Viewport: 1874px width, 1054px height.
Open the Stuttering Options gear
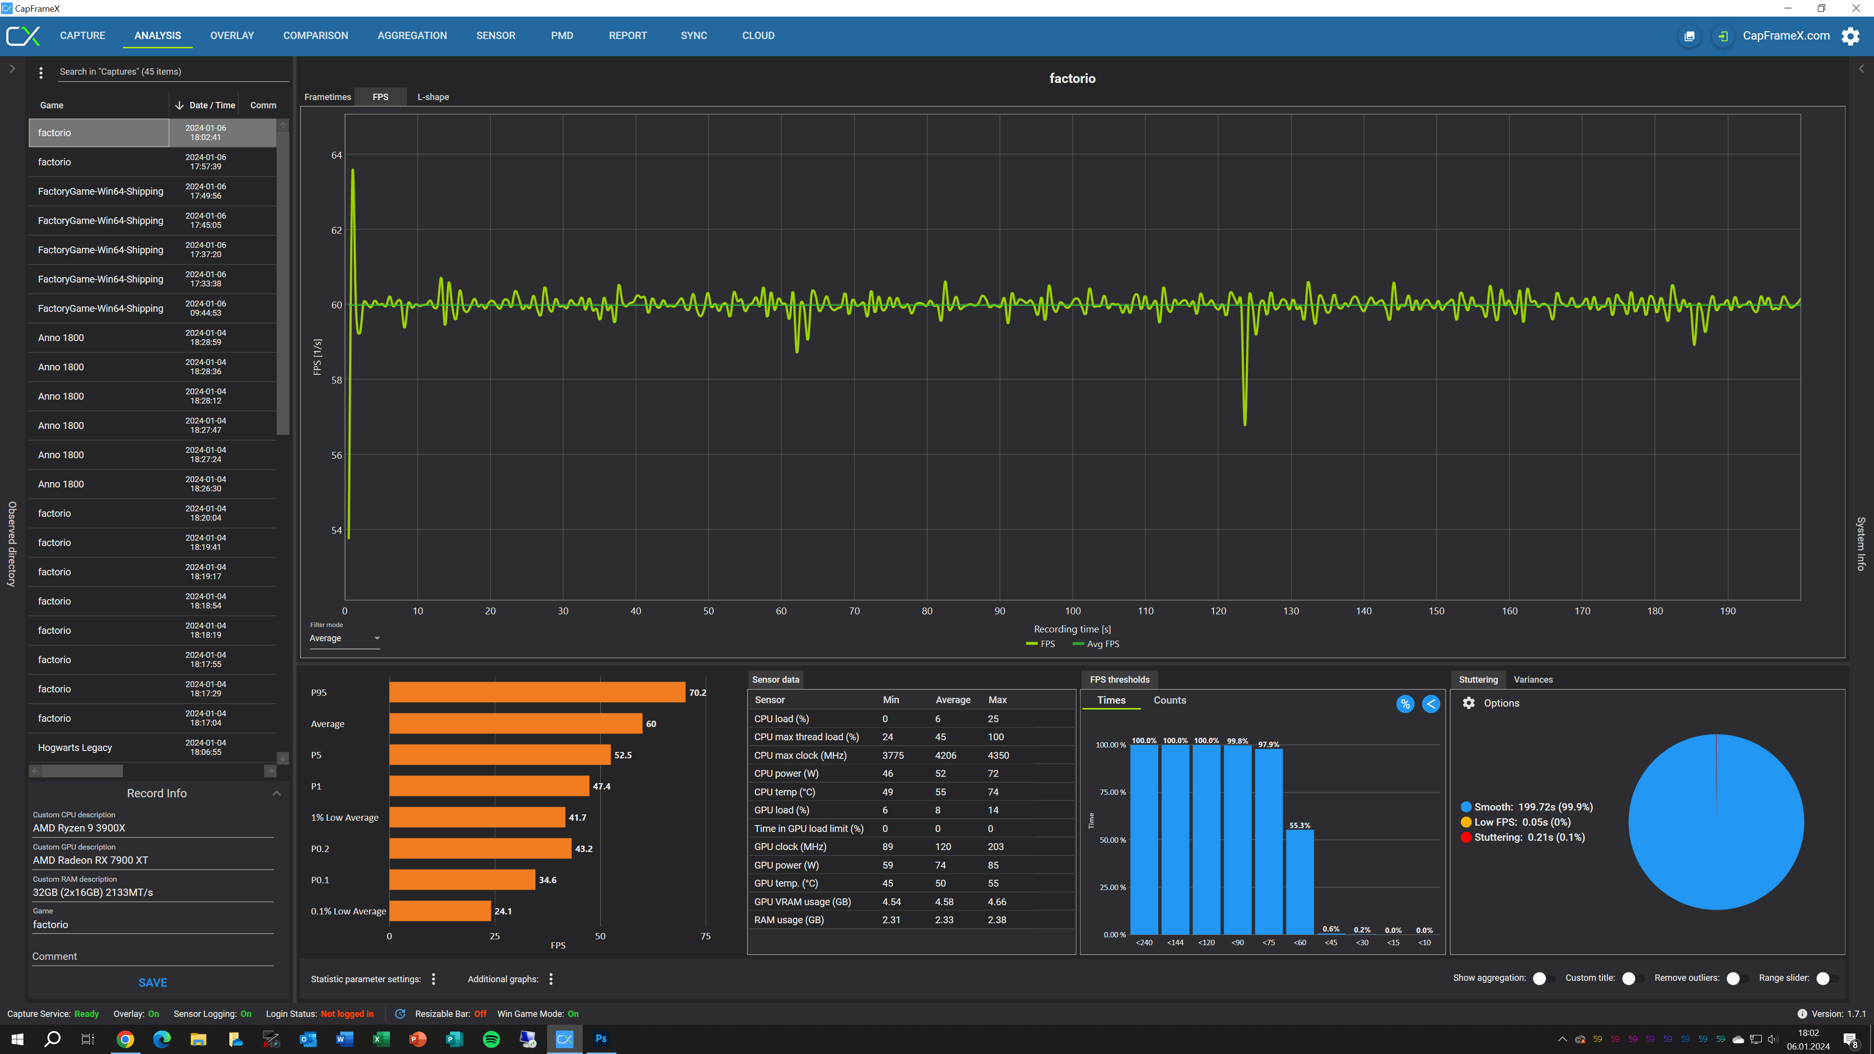[x=1469, y=703]
